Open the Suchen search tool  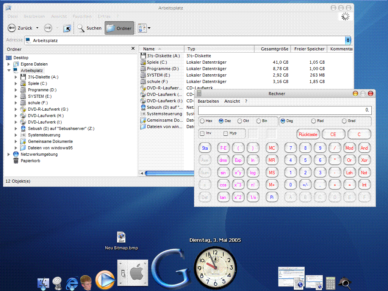tap(89, 28)
